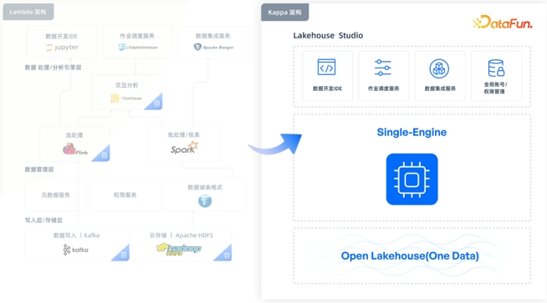Click the 元数据服务 box
547x303 pixels.
coord(56,194)
